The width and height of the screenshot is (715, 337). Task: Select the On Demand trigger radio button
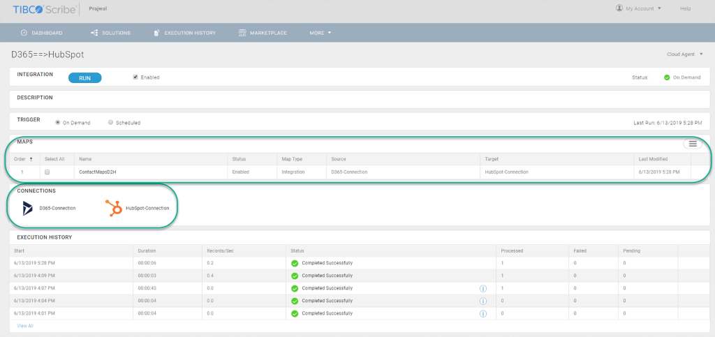click(x=57, y=123)
